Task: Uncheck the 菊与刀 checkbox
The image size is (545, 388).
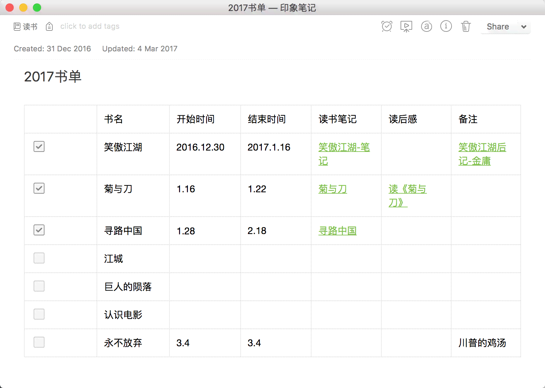Action: (39, 188)
